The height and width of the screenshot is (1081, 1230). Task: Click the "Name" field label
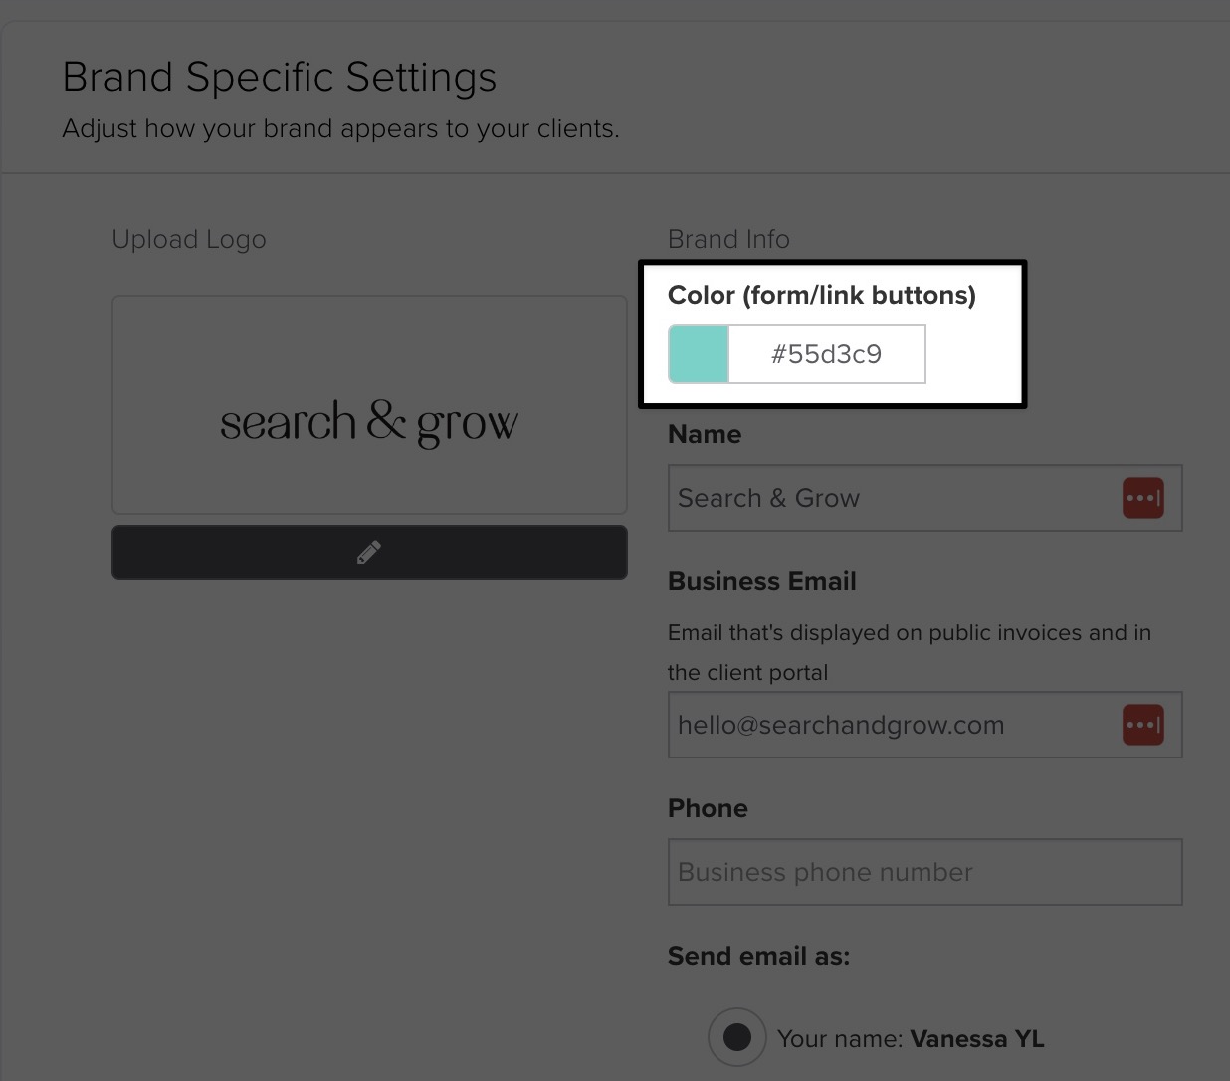pos(705,434)
